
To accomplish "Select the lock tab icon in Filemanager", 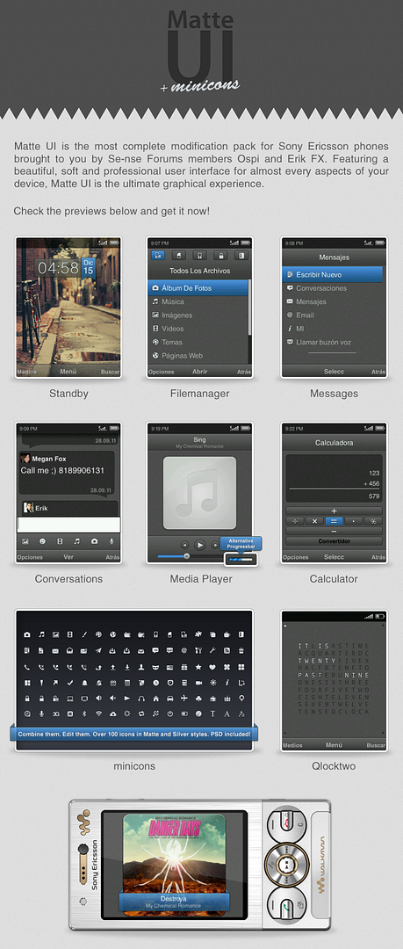I will tap(220, 255).
